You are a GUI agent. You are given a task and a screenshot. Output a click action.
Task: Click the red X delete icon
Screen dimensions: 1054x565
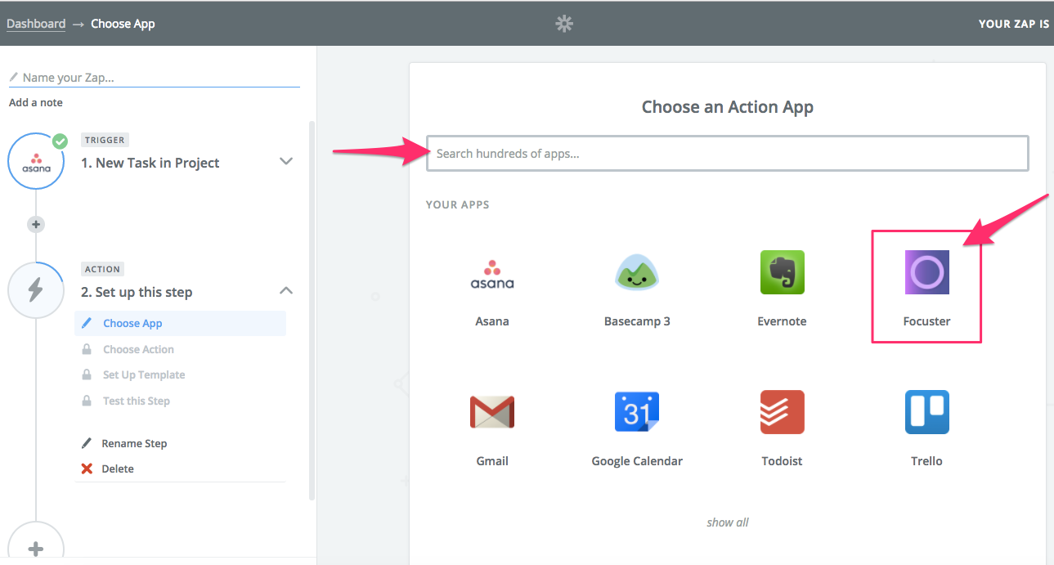(87, 469)
